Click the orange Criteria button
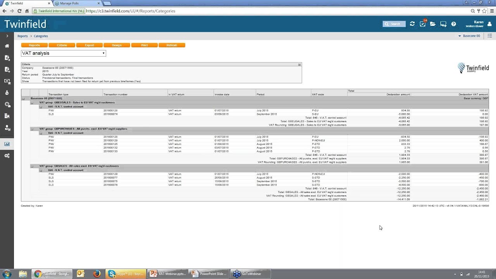 pos(62,45)
